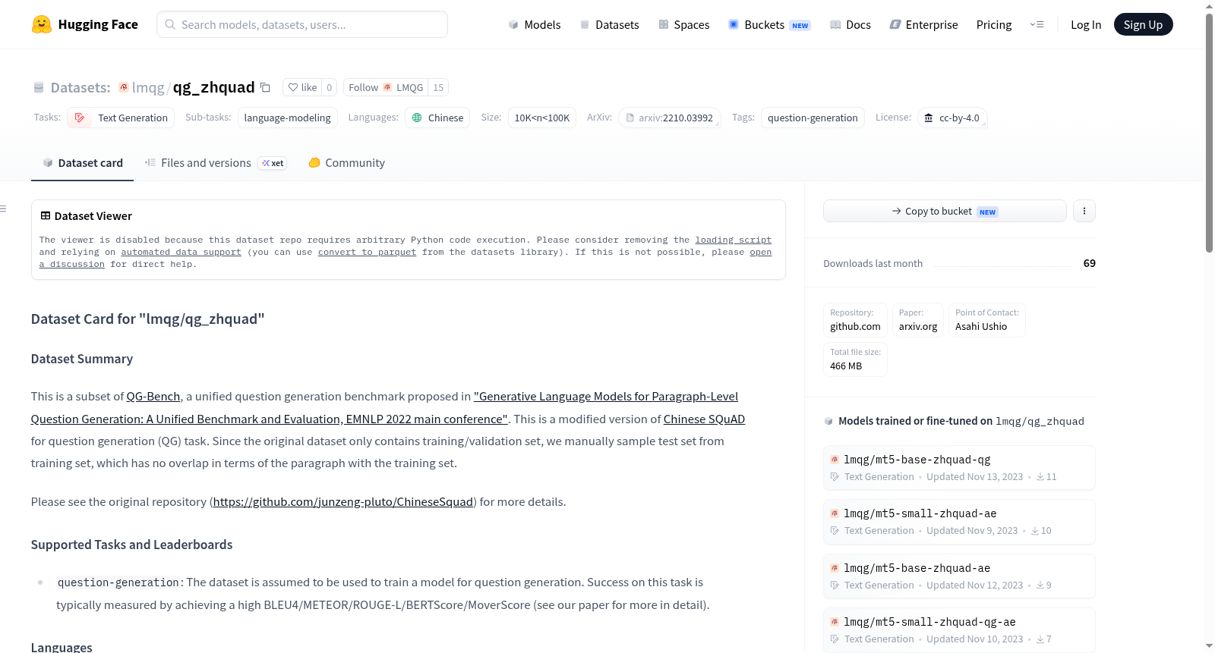Open the Docs nav item
Viewport: 1215px width, 653px height.
pyautogui.click(x=850, y=24)
